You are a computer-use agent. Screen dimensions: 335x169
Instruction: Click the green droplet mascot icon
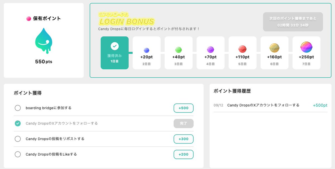[44, 41]
